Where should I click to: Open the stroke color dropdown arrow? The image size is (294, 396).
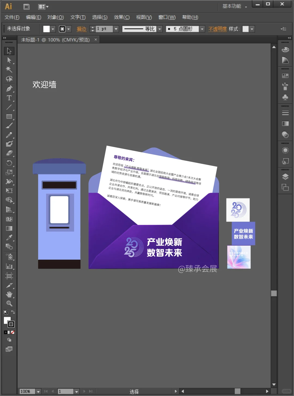pos(69,29)
